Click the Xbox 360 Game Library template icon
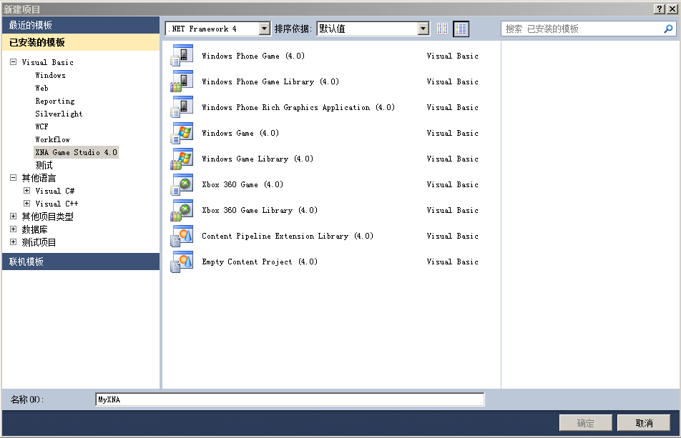The image size is (681, 438). click(182, 210)
